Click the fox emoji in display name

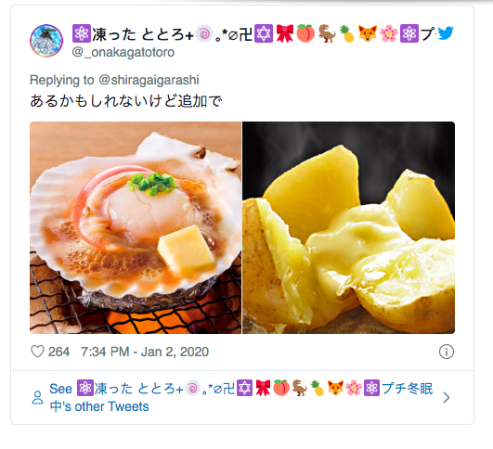click(x=368, y=33)
